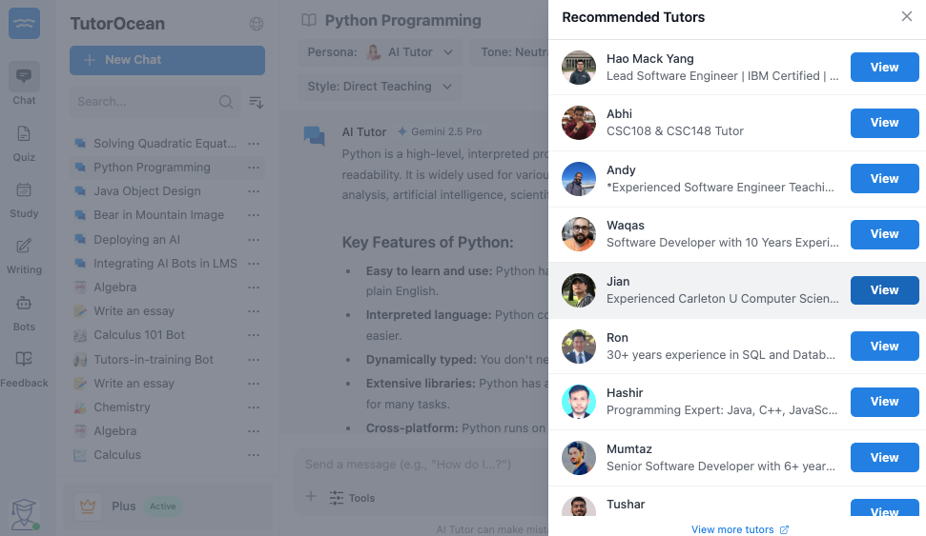This screenshot has height=536, width=926.
Task: Click View more tutors link
Action: click(740, 529)
